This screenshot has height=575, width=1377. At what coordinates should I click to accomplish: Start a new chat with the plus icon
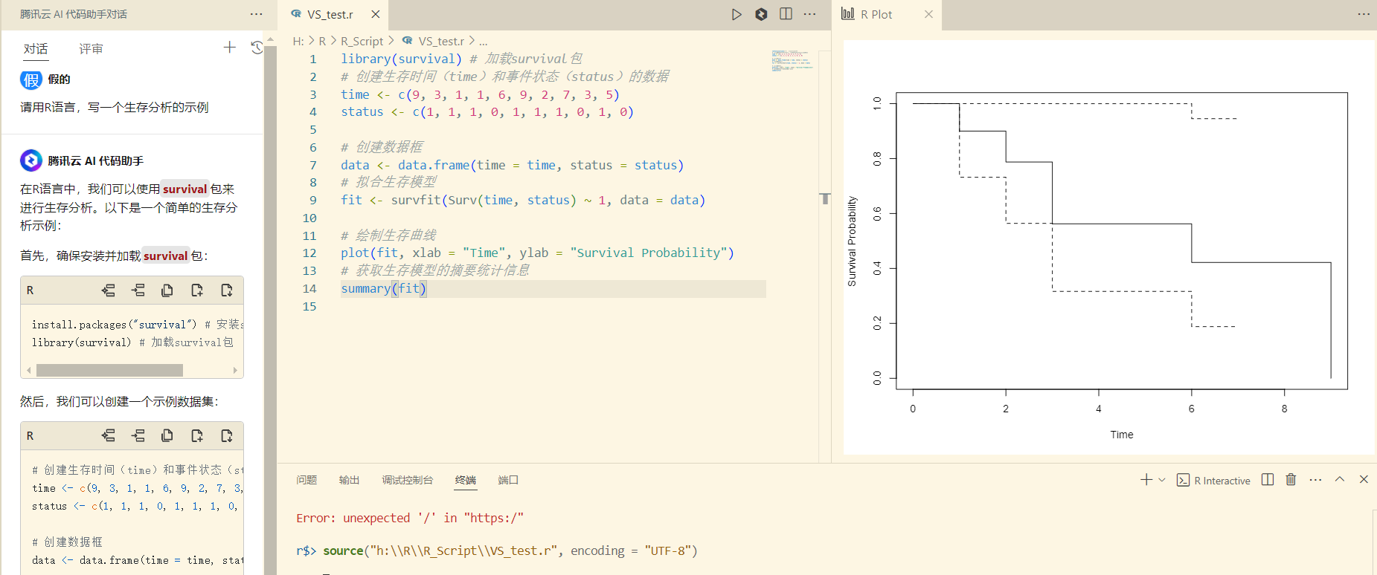(230, 48)
